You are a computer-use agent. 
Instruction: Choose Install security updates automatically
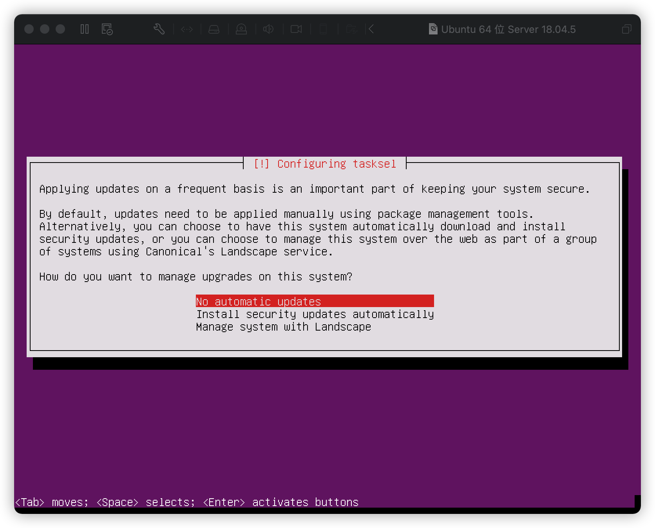(x=315, y=314)
